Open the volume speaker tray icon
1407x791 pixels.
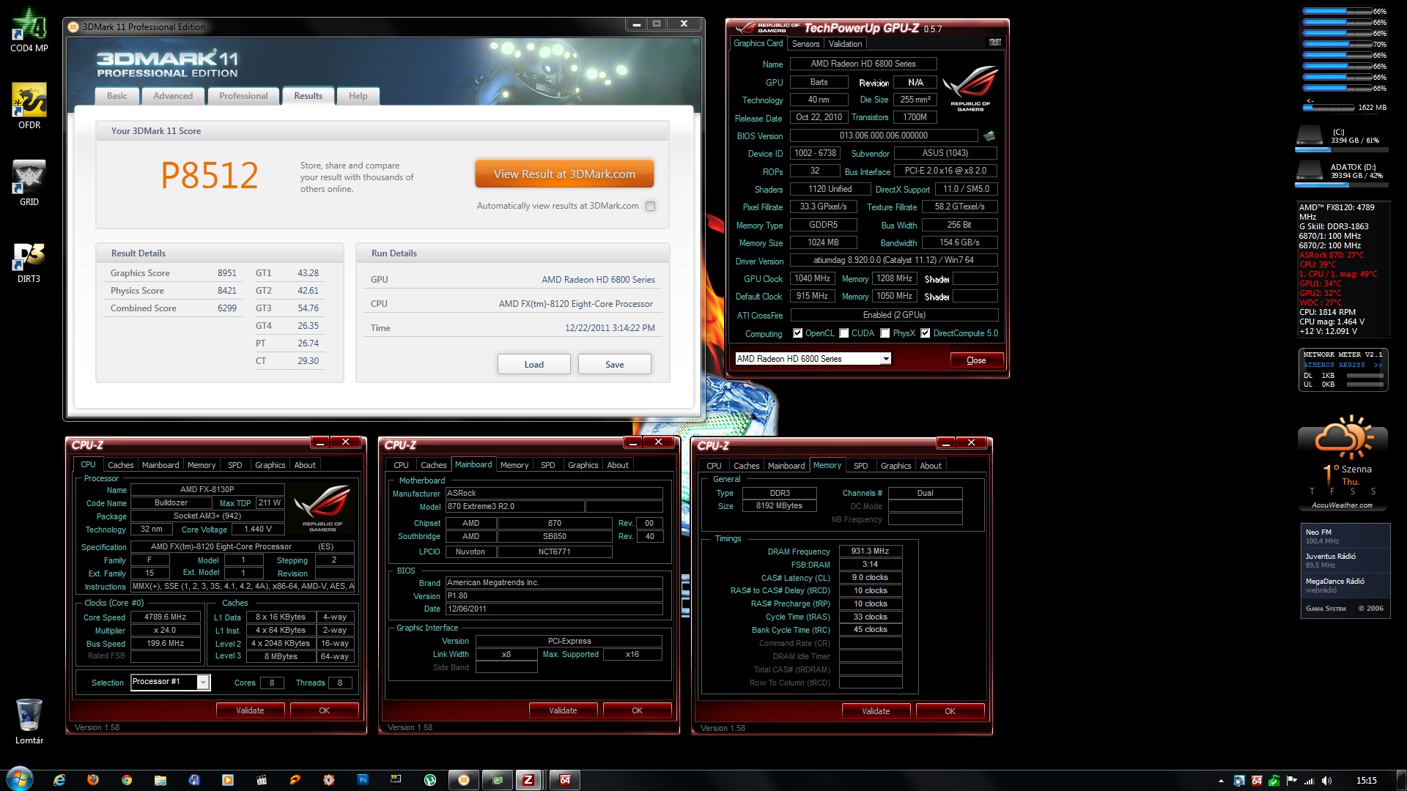point(1326,781)
